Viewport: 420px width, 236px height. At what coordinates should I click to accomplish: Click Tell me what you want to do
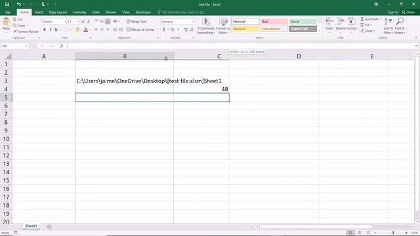pyautogui.click(x=181, y=12)
